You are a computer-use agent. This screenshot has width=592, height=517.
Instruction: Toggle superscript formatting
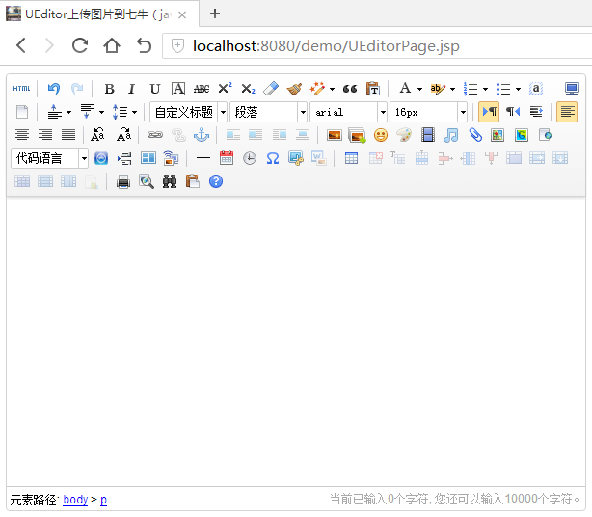point(225,89)
